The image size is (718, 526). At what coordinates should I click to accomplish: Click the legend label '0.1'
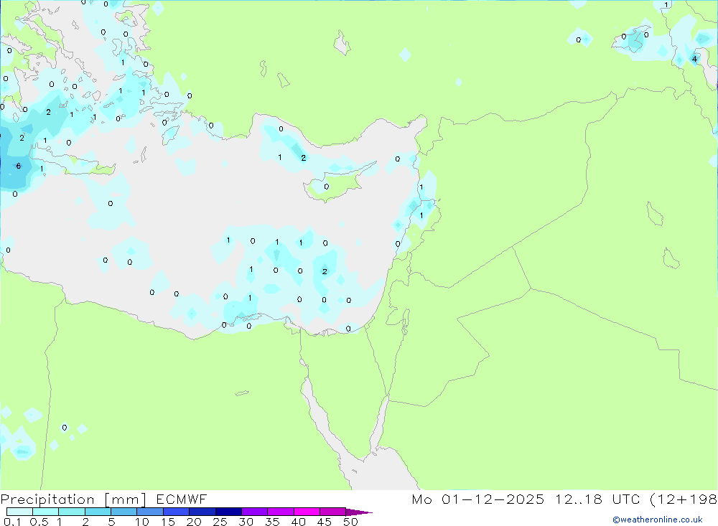point(12,522)
